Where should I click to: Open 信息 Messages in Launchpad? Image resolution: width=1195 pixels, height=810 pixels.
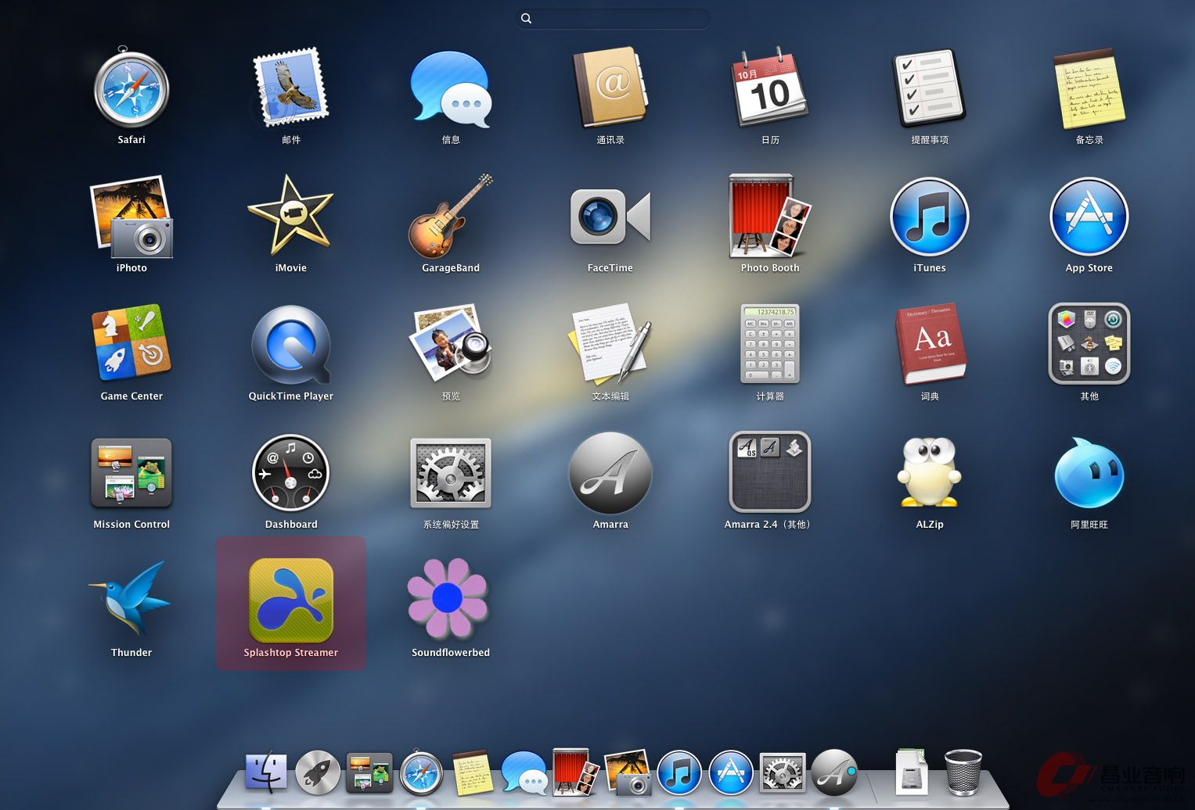coord(451,90)
